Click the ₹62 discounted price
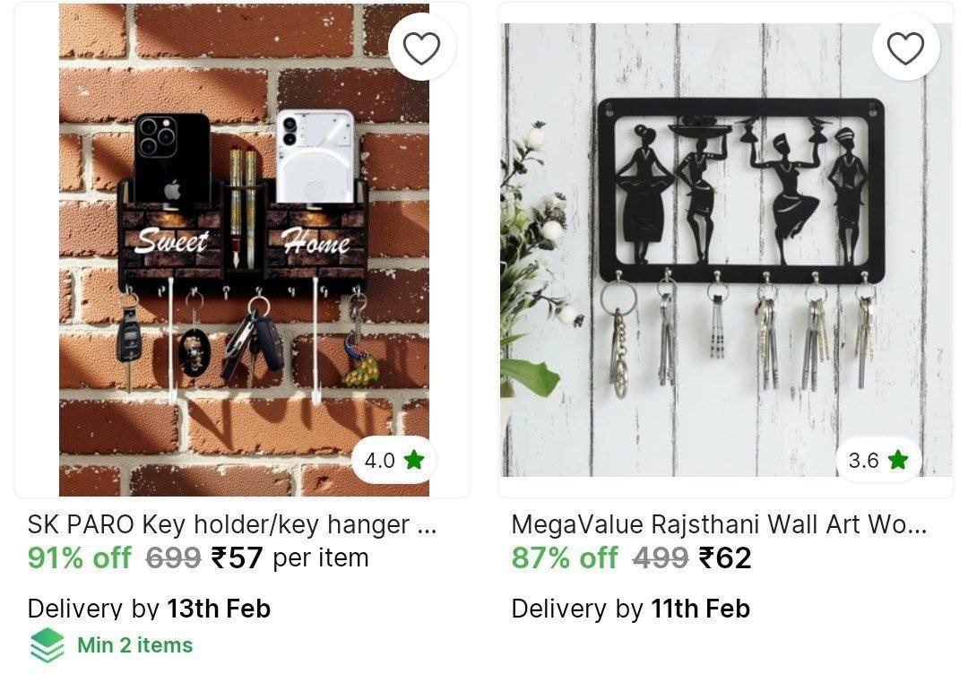 [725, 558]
